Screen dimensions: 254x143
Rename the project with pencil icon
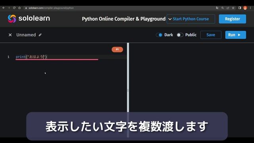[x=40, y=35]
